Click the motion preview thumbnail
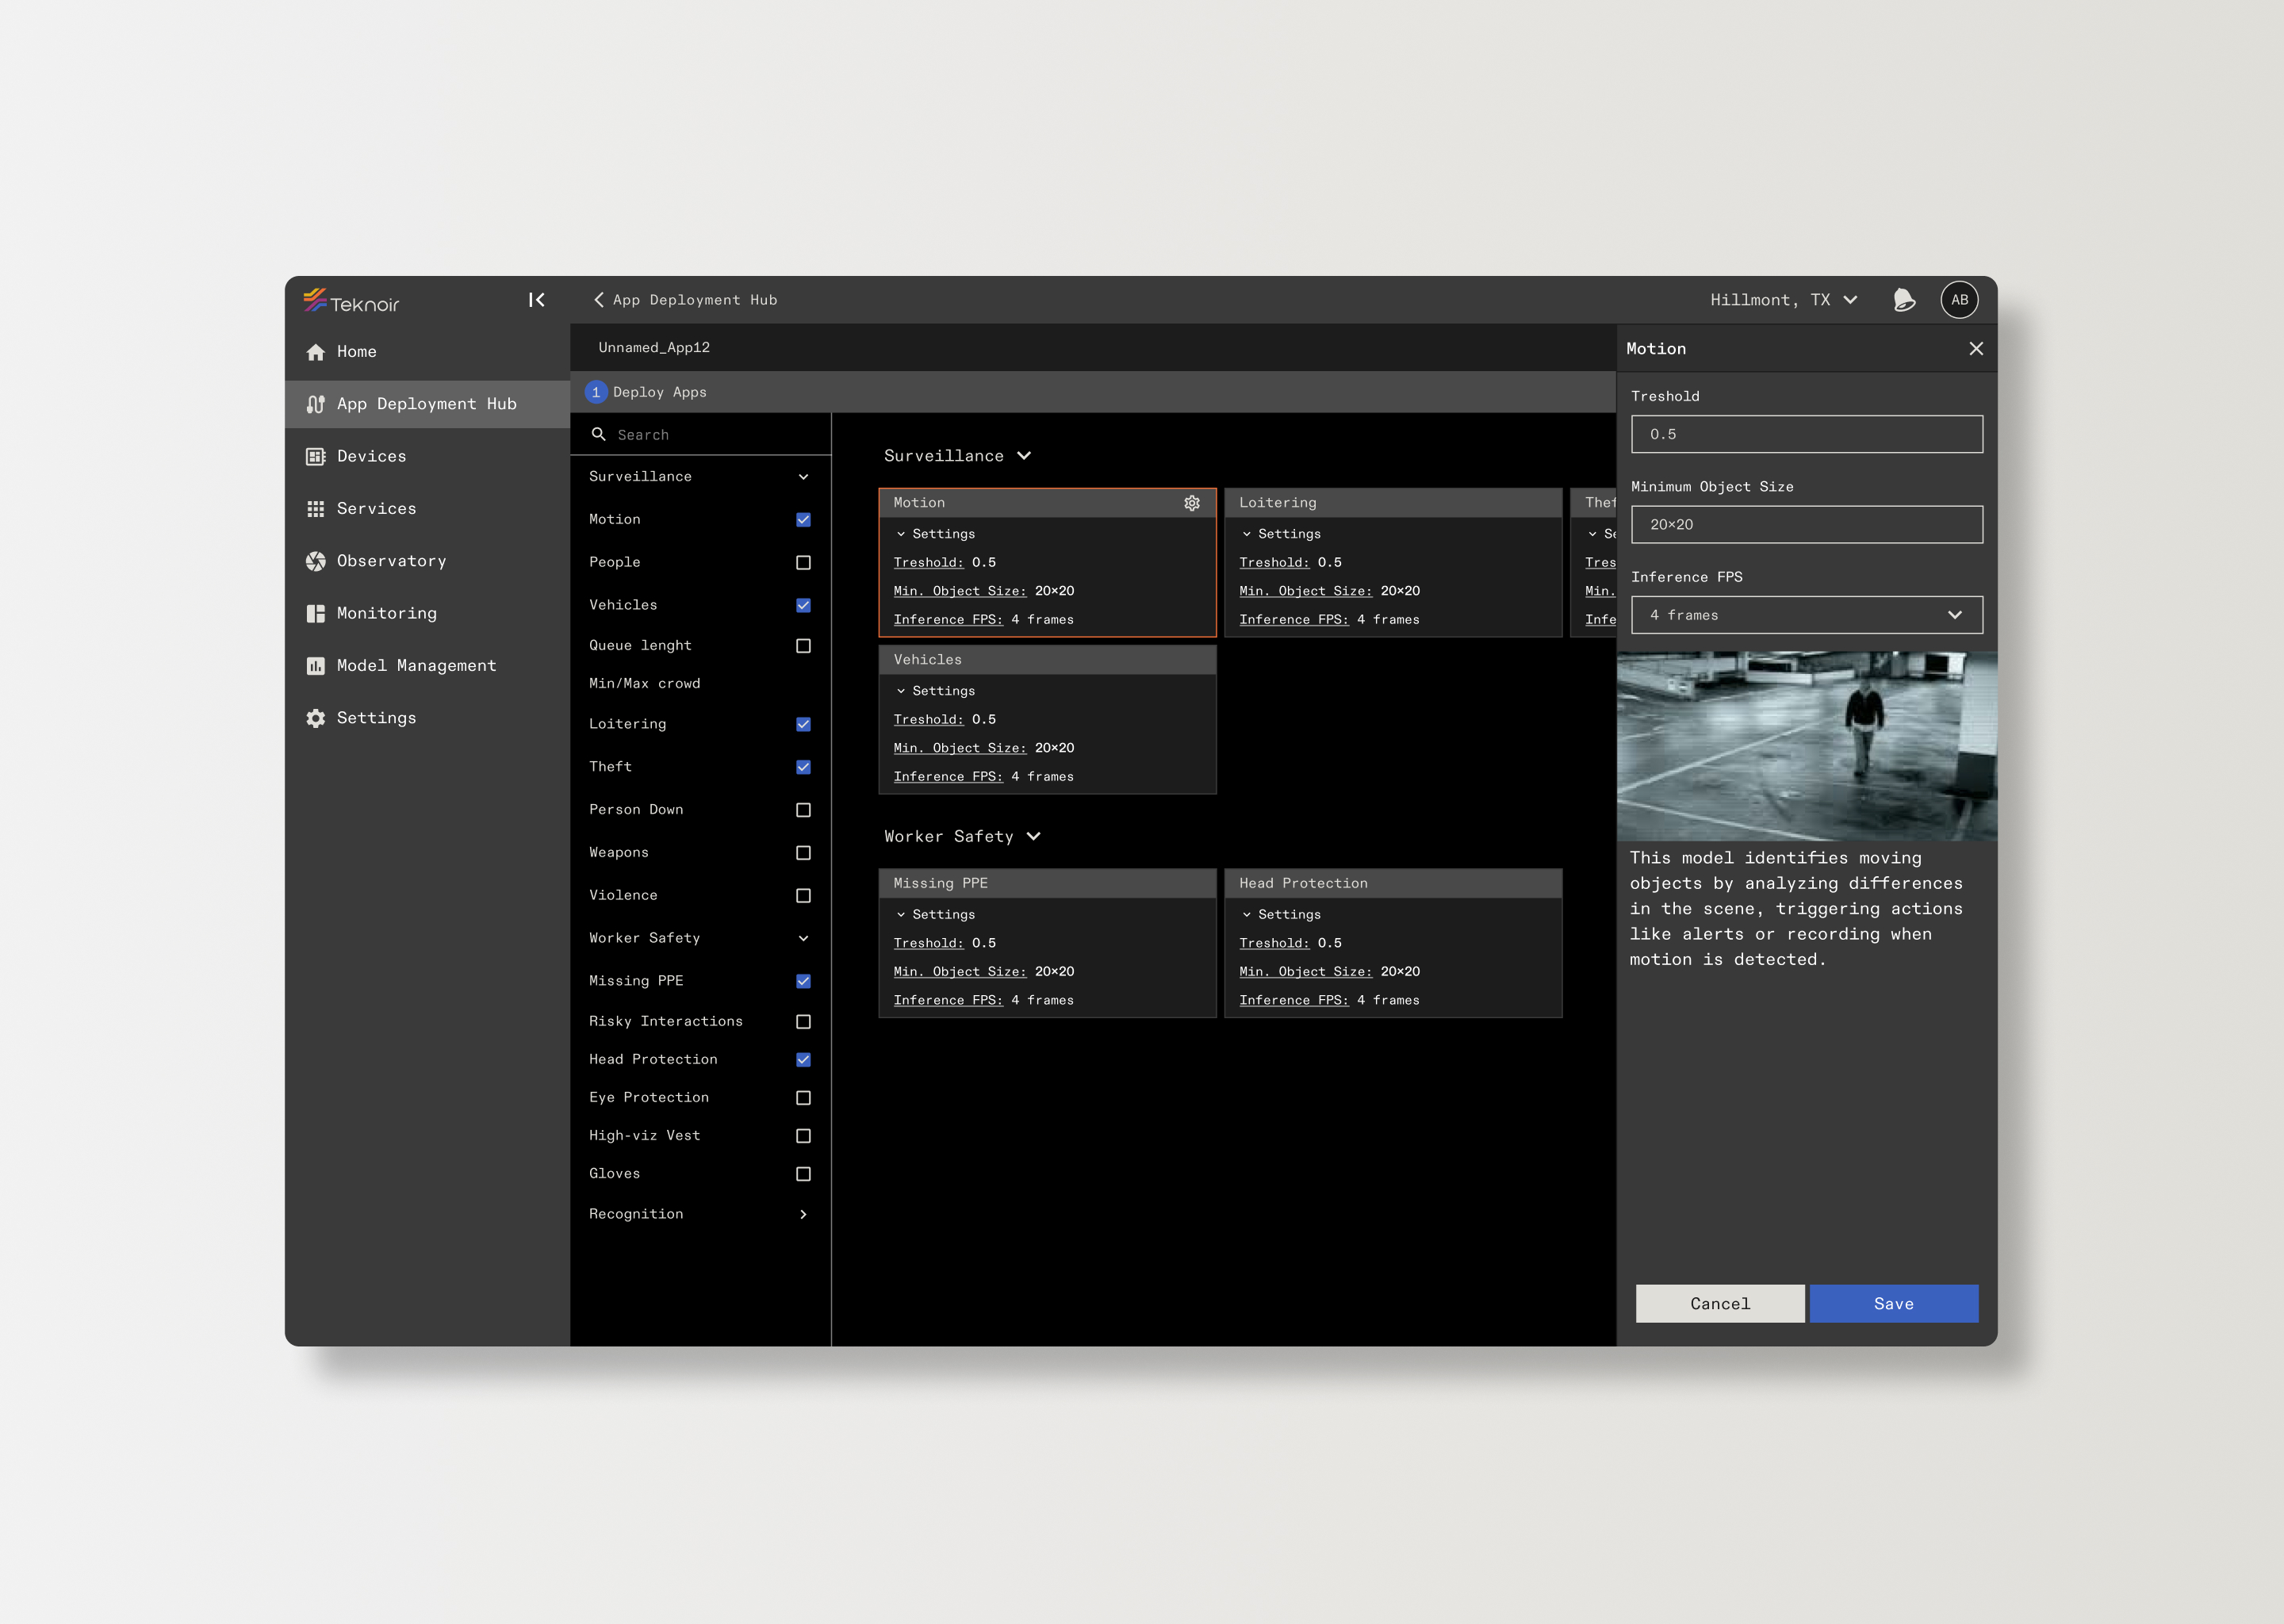 (x=1806, y=746)
